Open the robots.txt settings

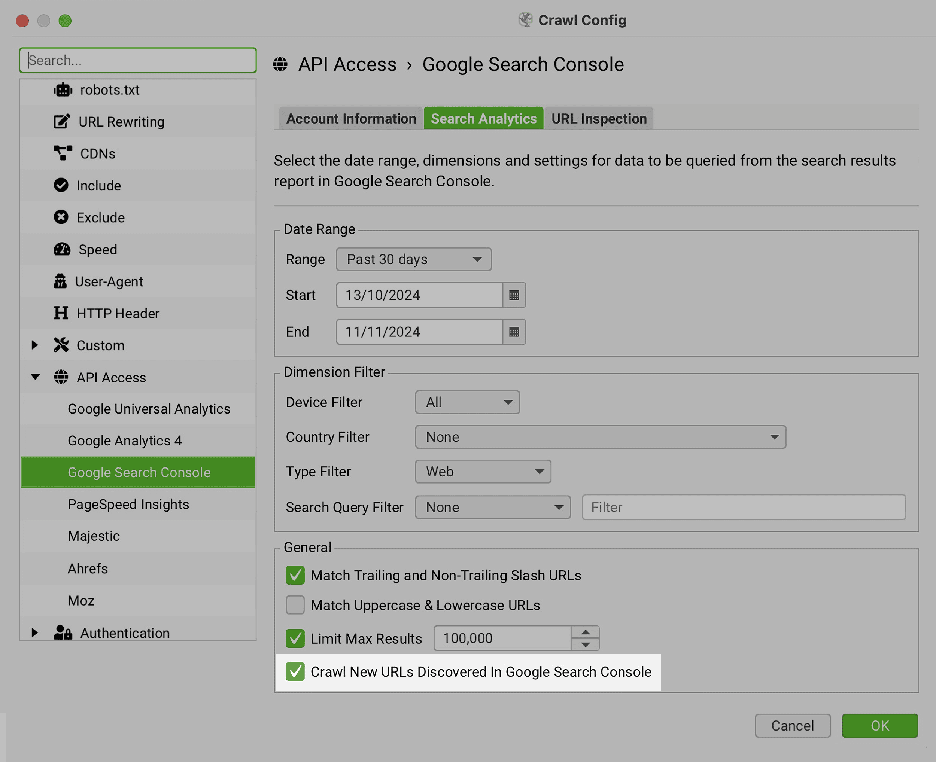tap(138, 90)
